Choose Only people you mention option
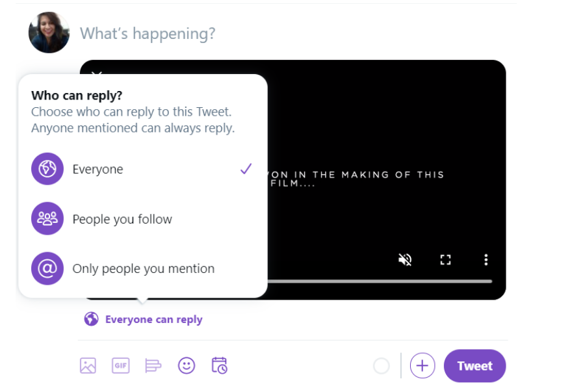Viewport: 585px width, 390px height. tap(142, 268)
